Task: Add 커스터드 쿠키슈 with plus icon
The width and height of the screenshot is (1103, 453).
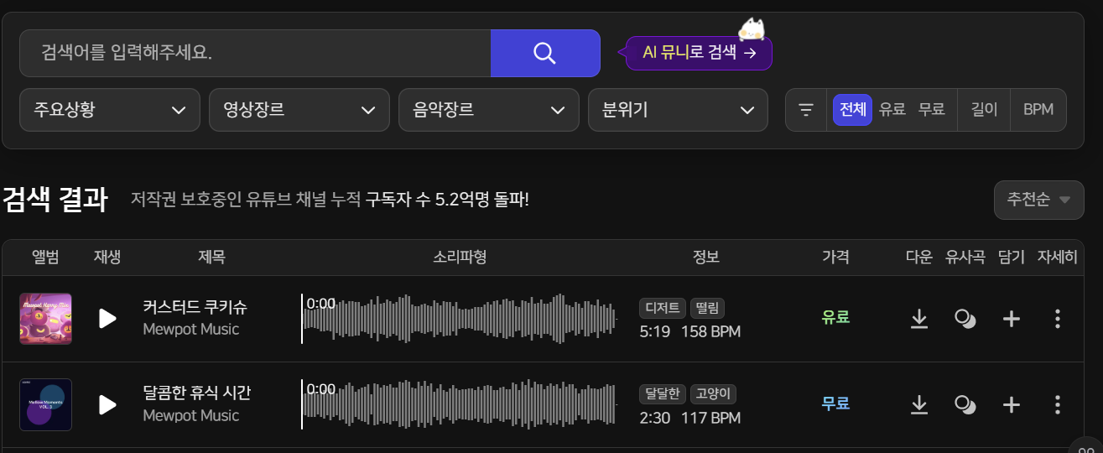Action: tap(1012, 319)
